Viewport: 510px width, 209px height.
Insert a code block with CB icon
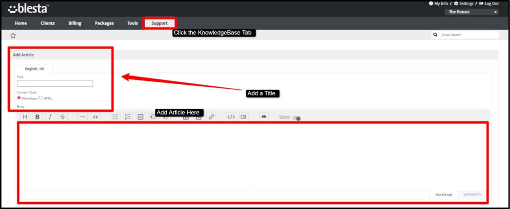(243, 117)
